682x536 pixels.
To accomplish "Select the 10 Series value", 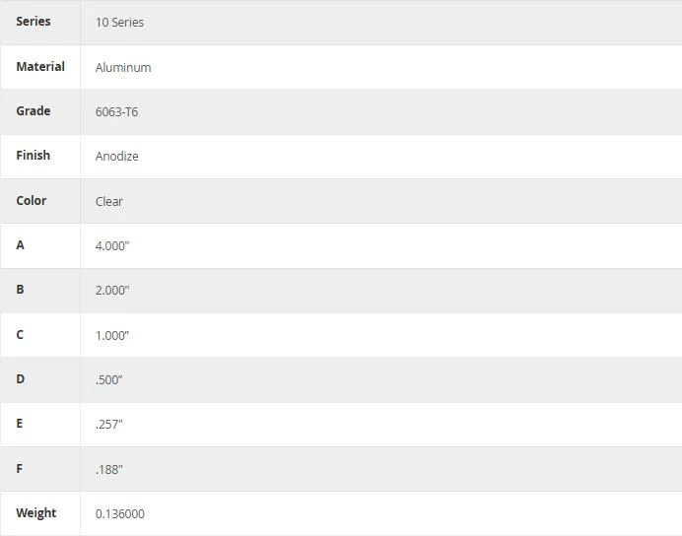I will pyautogui.click(x=119, y=23).
